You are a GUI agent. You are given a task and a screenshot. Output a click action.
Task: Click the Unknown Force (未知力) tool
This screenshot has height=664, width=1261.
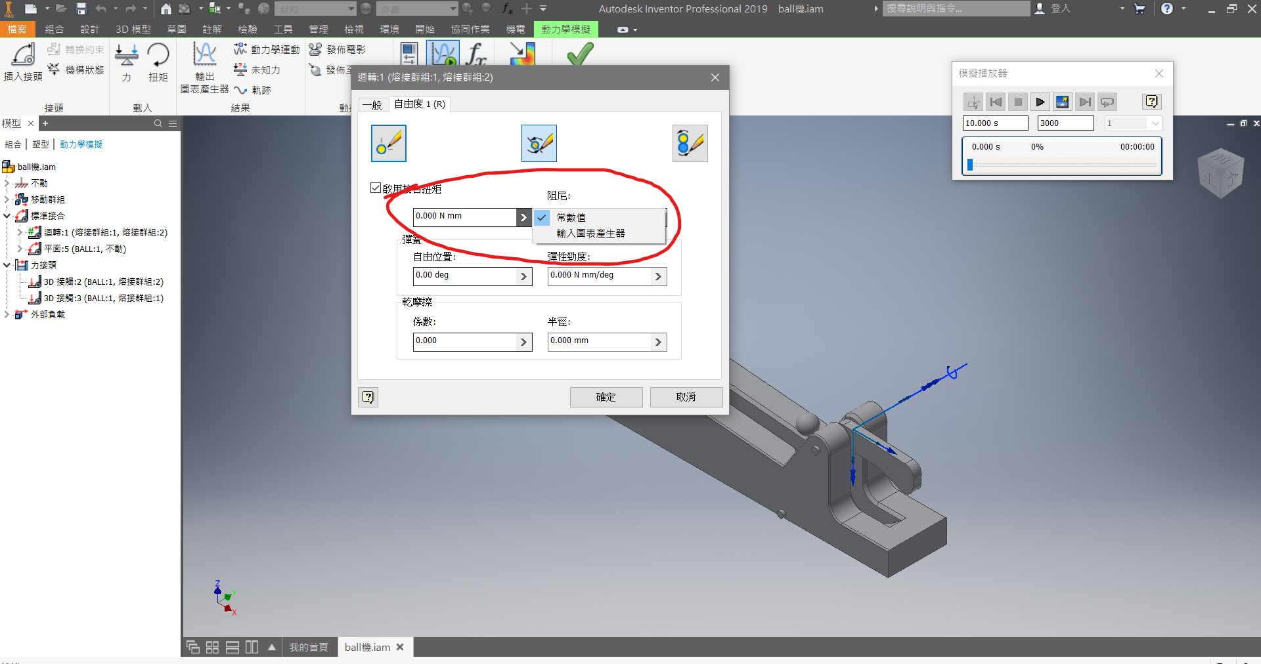point(257,70)
